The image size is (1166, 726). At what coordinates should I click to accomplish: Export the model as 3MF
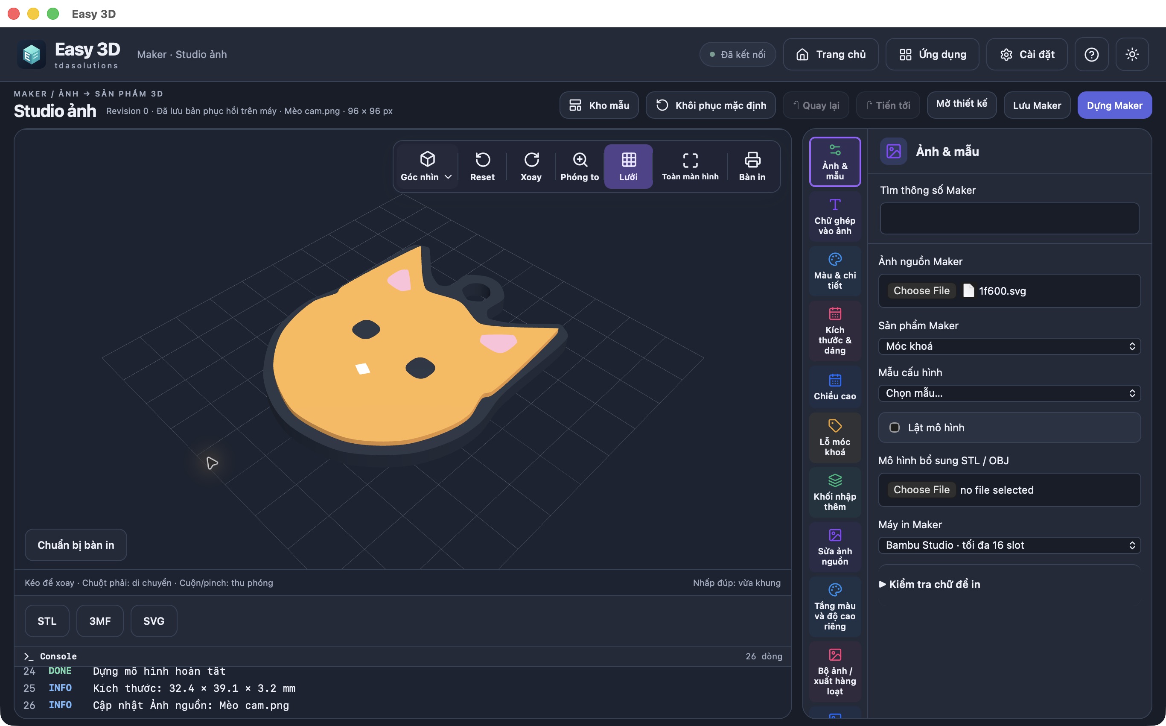100,621
